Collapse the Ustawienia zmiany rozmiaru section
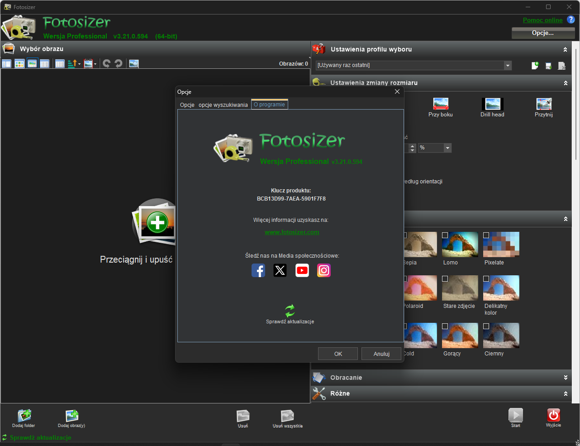Image resolution: width=580 pixels, height=446 pixels. 566,83
